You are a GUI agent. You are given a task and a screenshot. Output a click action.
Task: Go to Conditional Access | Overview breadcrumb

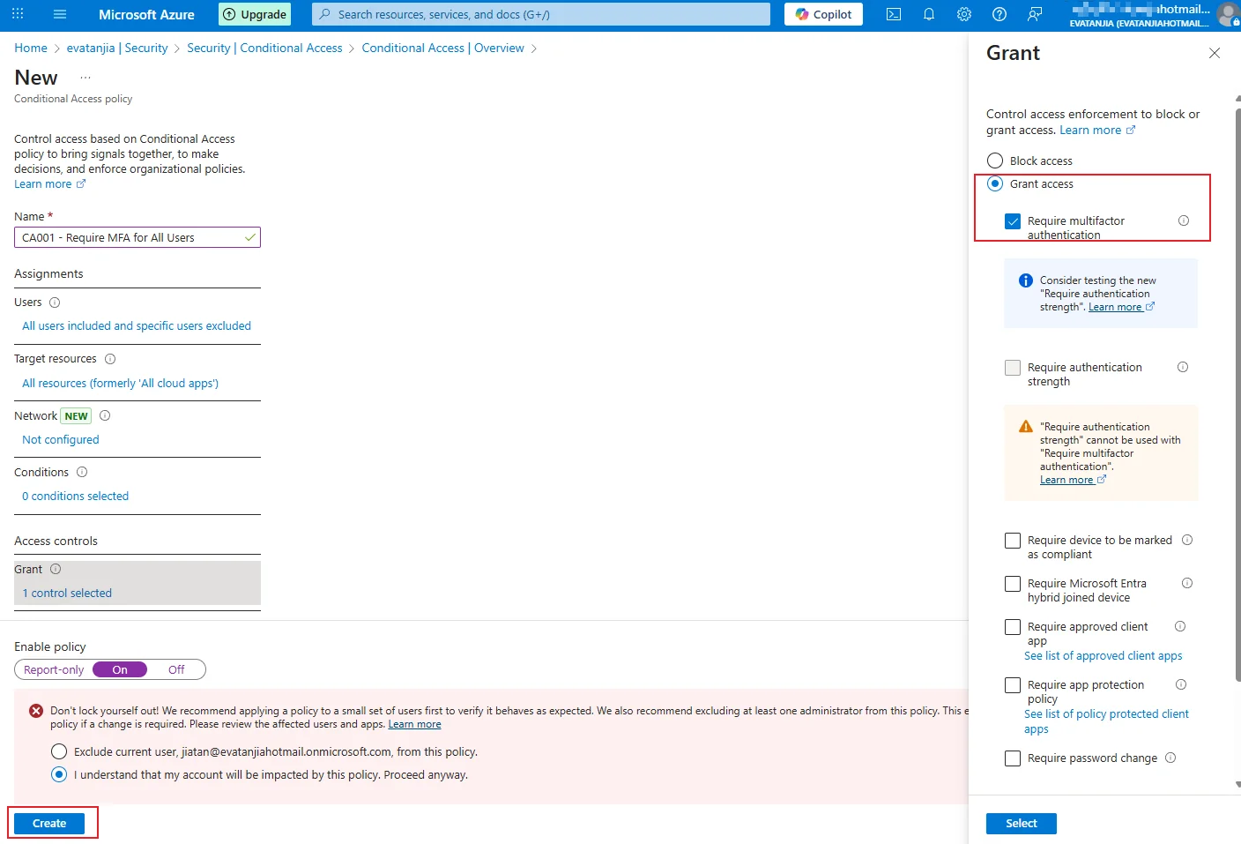click(x=442, y=48)
